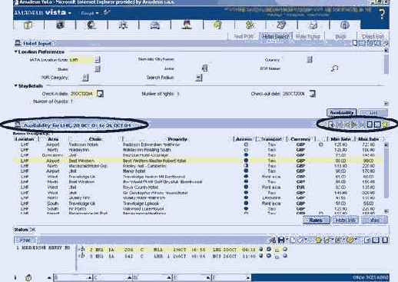Click the Availability button
398x282 pixels.
[x=342, y=112]
